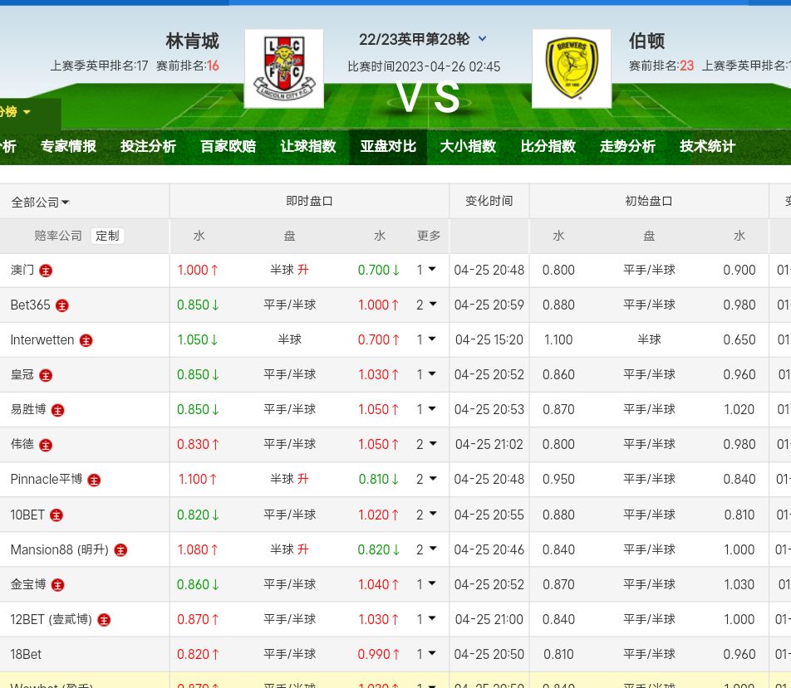The image size is (791, 688).
Task: Click the red badge beside 12BET (壹貳博)
Action: 104,619
